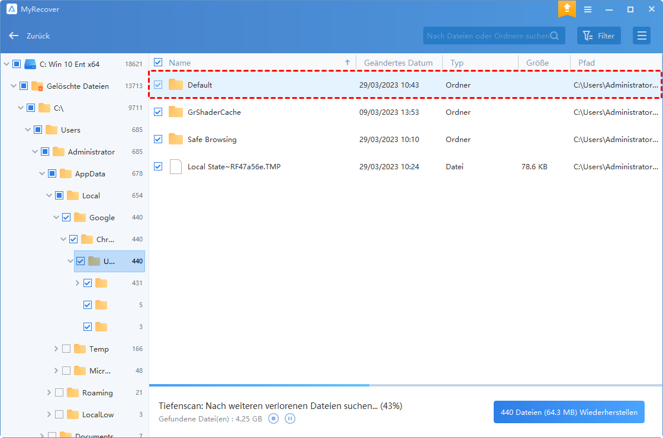This screenshot has height=438, width=663.
Task: Click the search magnifier icon
Action: 555,36
